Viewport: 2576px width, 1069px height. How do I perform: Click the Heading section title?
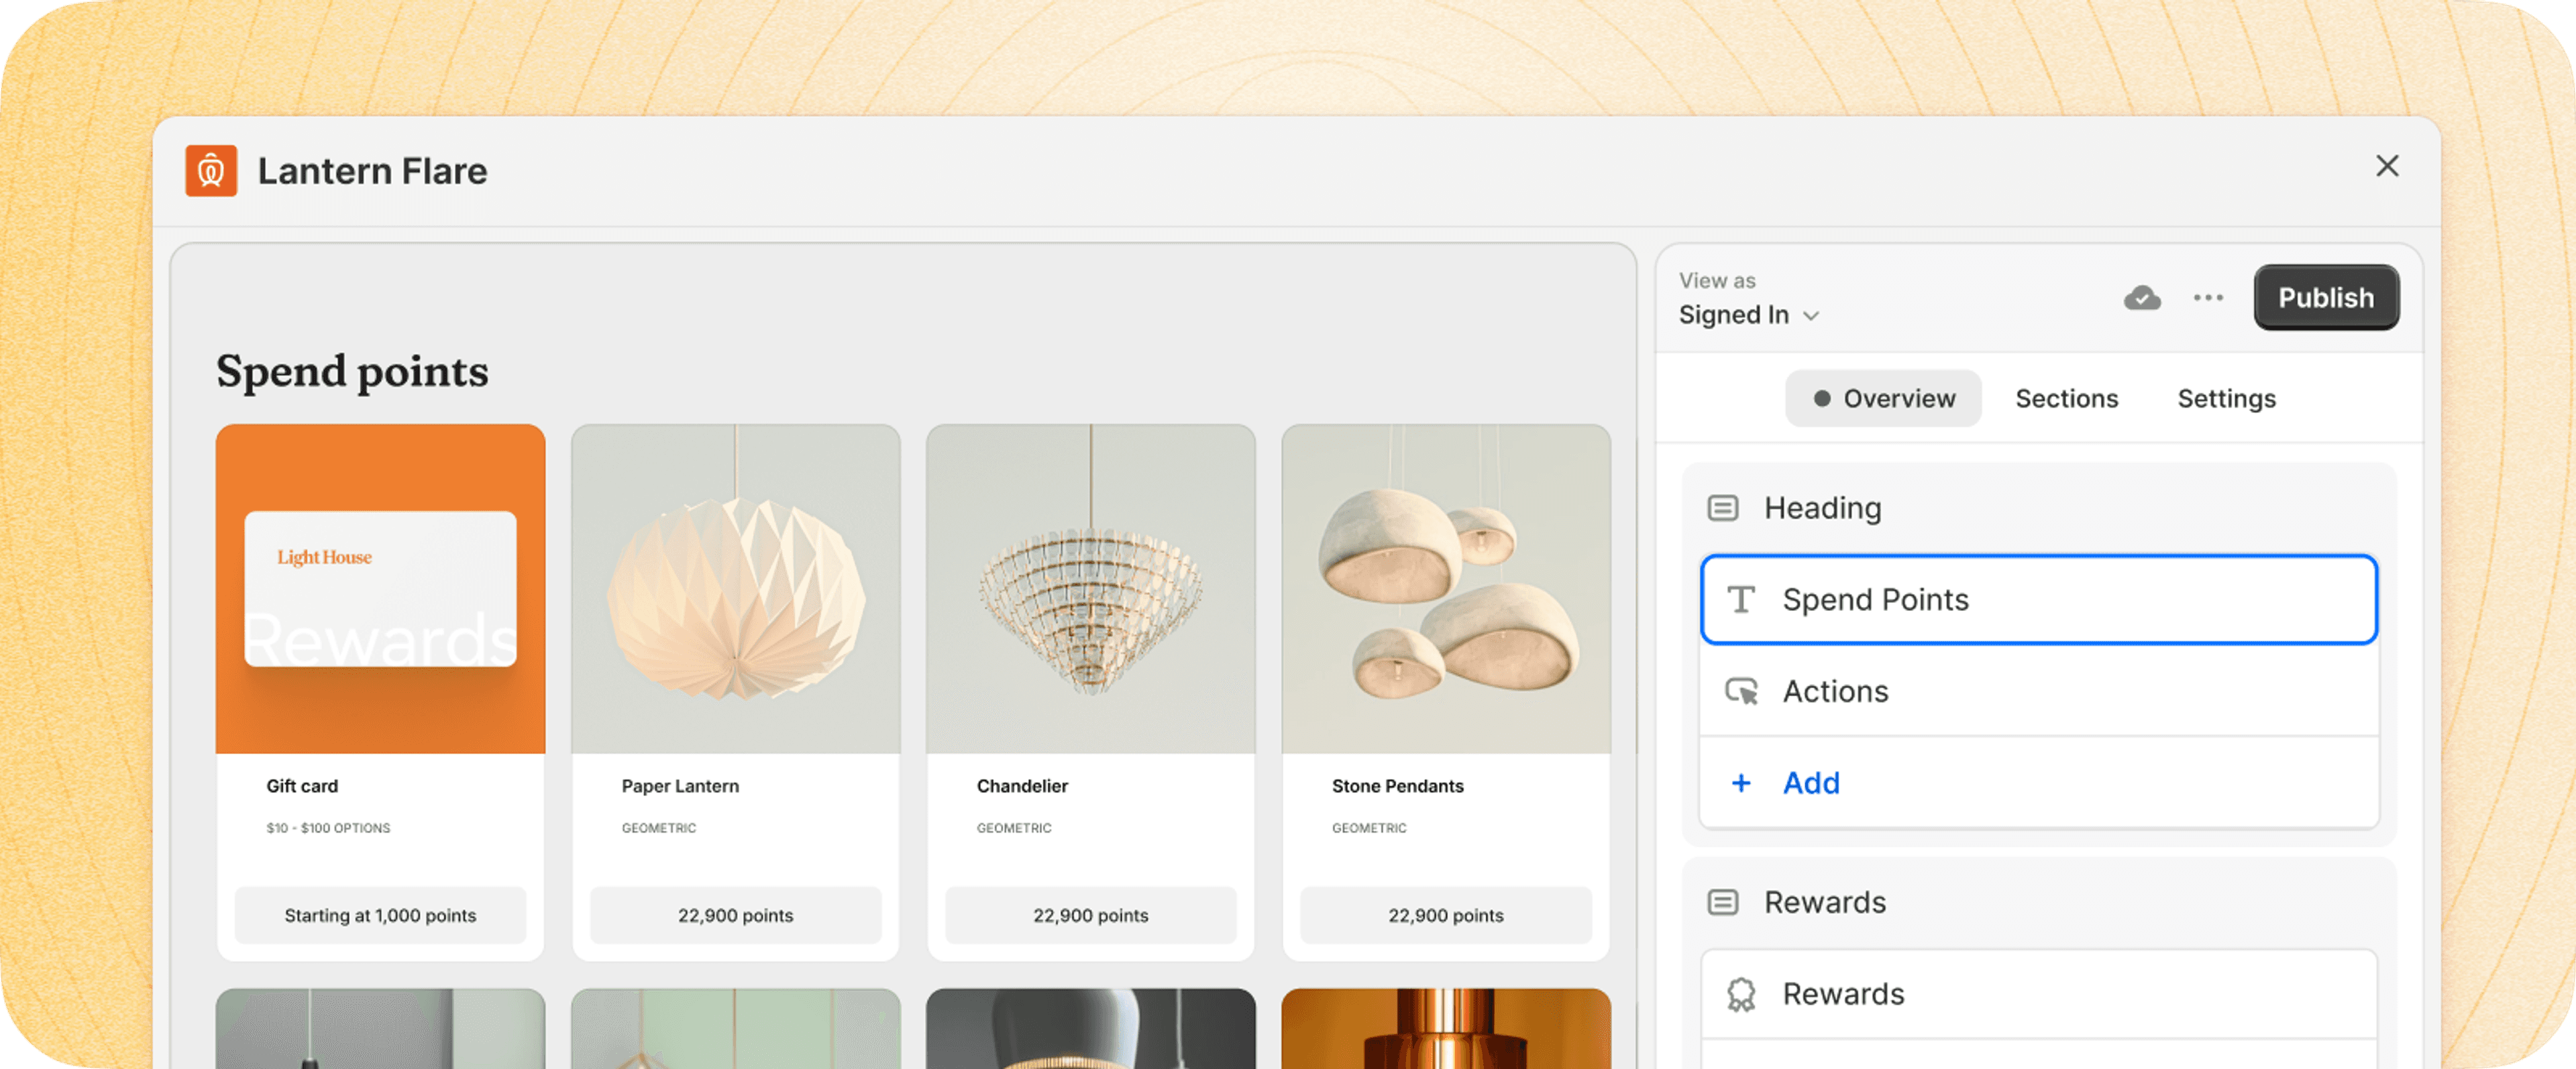point(1822,508)
